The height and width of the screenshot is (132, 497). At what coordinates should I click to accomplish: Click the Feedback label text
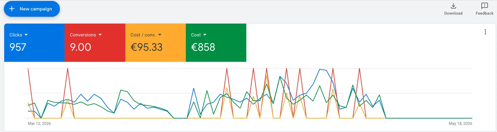point(485,13)
